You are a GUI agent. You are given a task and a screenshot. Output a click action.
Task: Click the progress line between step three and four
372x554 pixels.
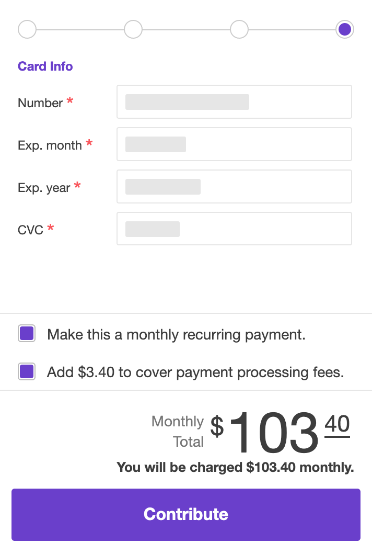pyautogui.click(x=292, y=29)
